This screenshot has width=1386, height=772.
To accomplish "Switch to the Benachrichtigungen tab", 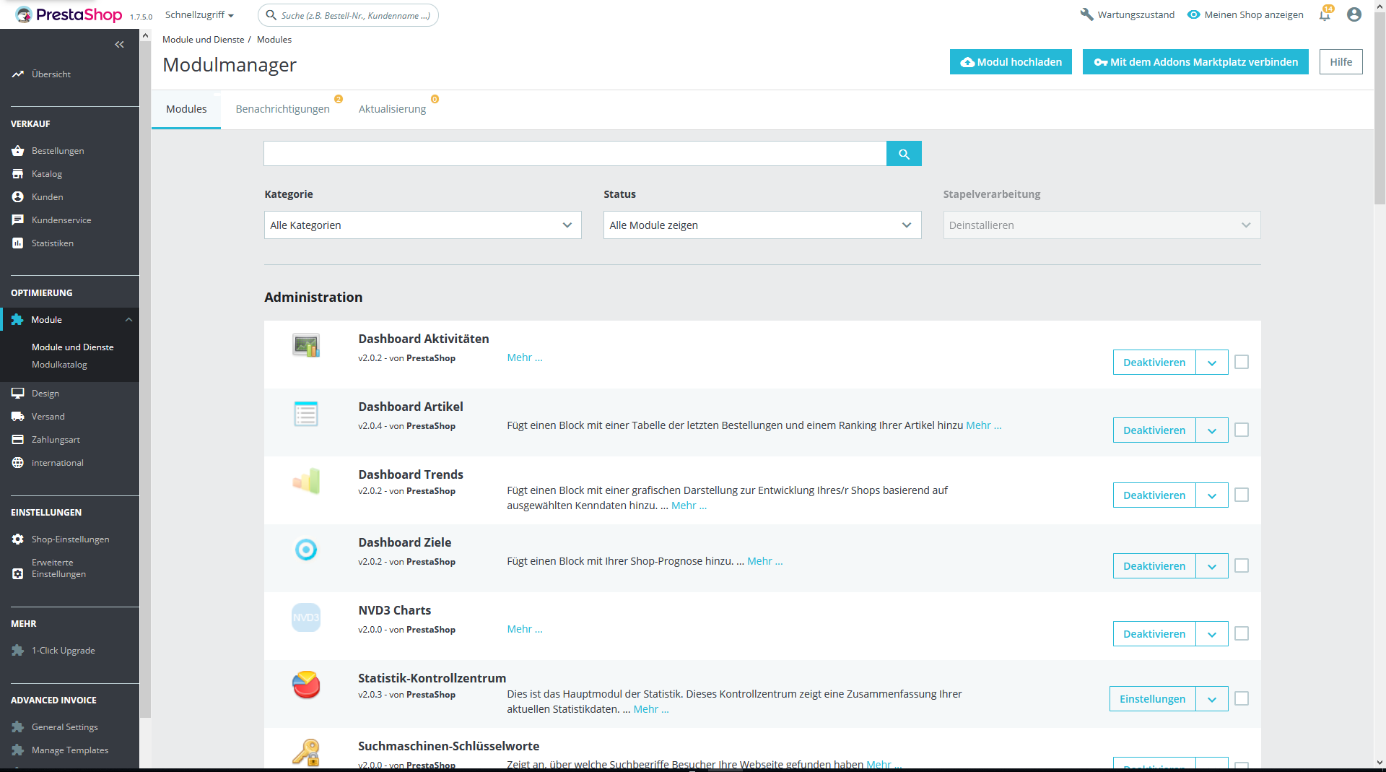I will tap(282, 109).
